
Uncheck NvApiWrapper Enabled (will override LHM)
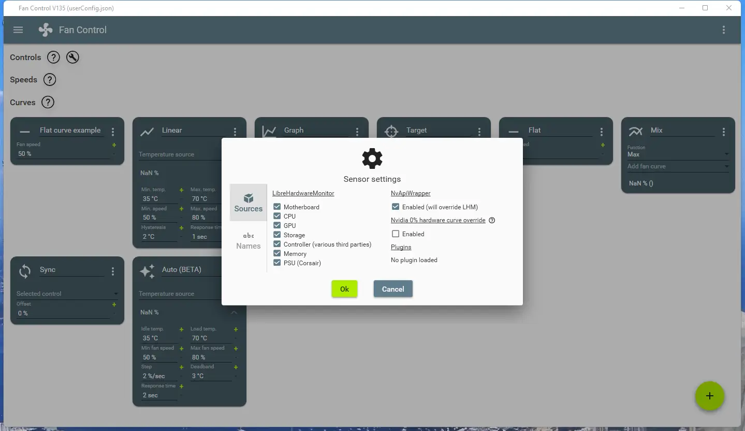[396, 207]
